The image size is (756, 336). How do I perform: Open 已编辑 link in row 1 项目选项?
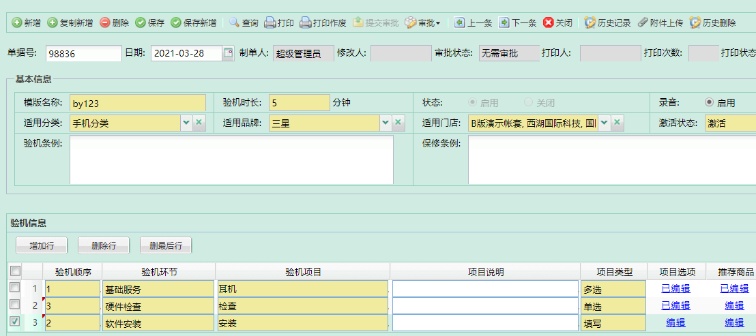(x=675, y=289)
